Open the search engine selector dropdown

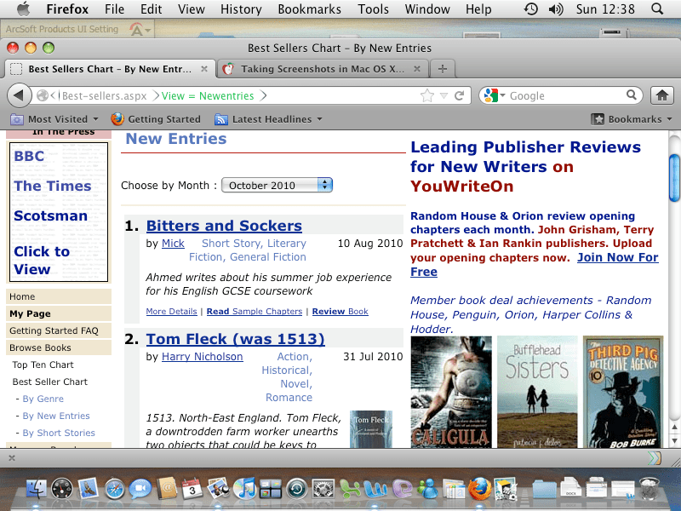495,95
